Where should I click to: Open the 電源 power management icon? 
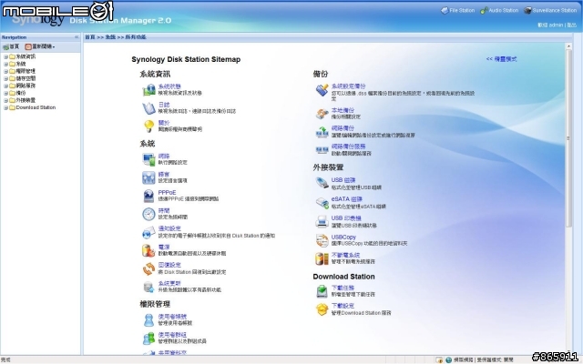point(148,250)
